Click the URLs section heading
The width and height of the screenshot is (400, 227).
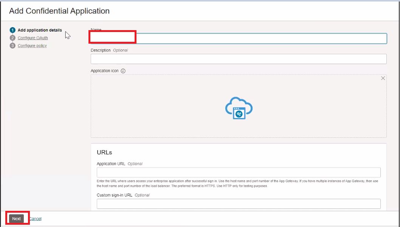104,152
